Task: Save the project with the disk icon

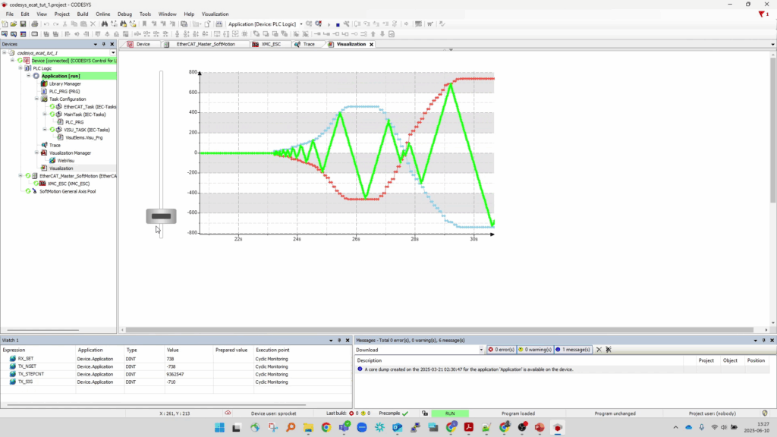Action: pyautogui.click(x=23, y=24)
